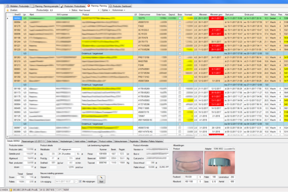Click the grey adapter image thumbnail
This screenshot has width=288, height=192.
(x=220, y=162)
